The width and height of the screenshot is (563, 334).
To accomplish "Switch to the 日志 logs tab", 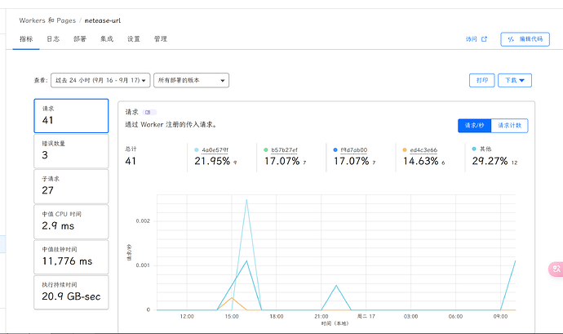I will click(53, 39).
